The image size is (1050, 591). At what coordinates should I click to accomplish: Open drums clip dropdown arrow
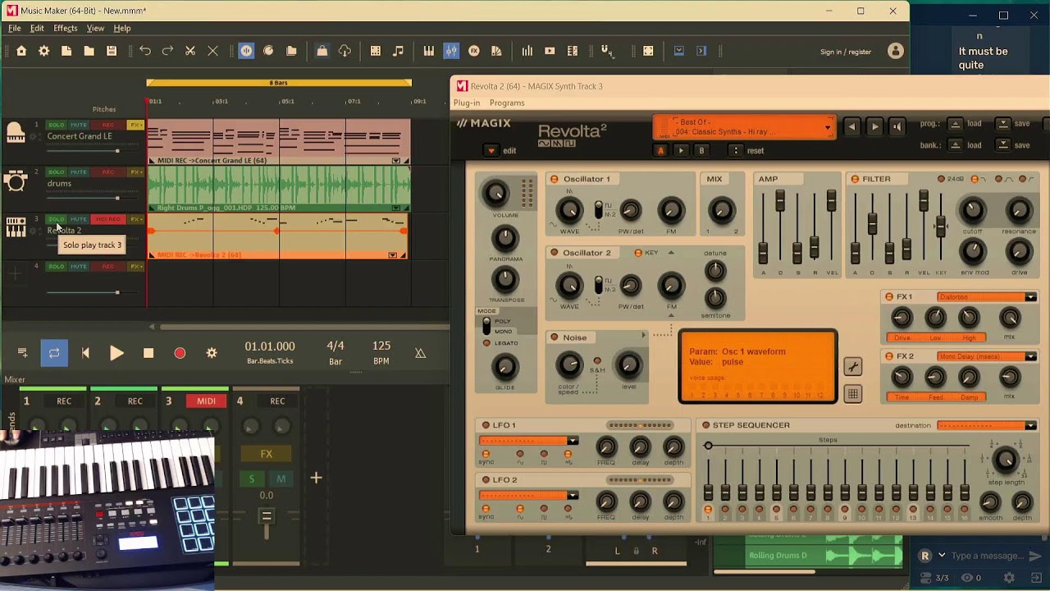click(x=396, y=208)
